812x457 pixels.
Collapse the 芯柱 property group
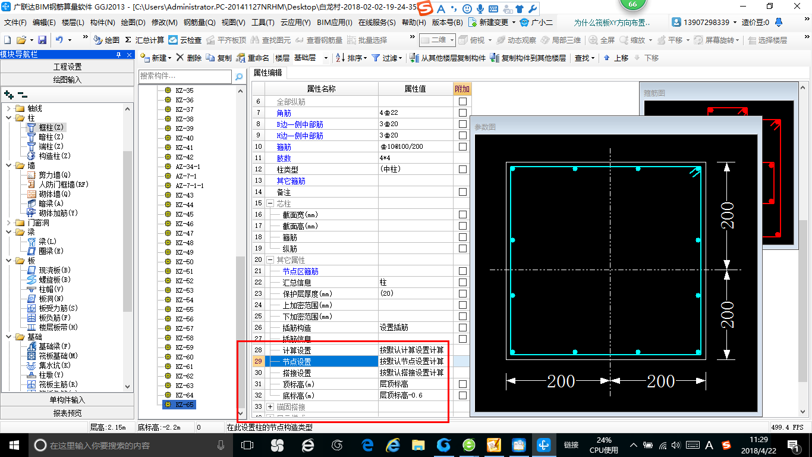(x=270, y=204)
